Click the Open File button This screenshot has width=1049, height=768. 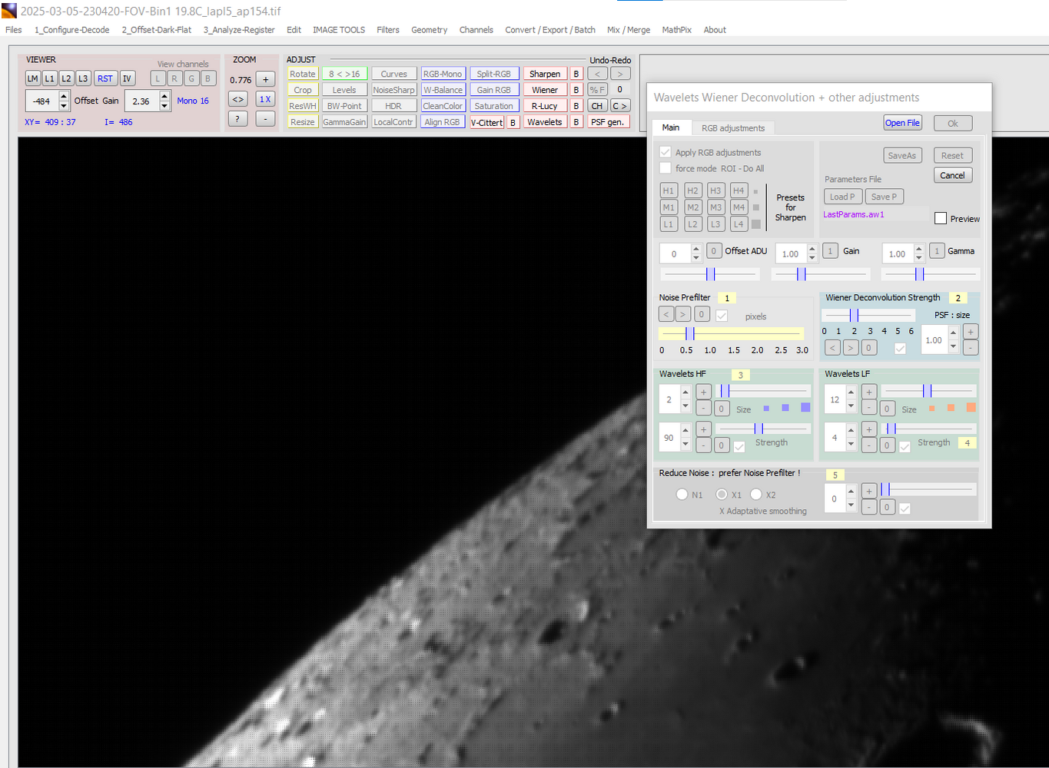901,123
